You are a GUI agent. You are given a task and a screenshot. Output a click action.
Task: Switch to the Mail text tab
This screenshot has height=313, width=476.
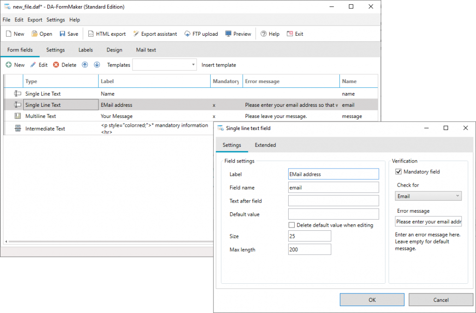tap(146, 50)
